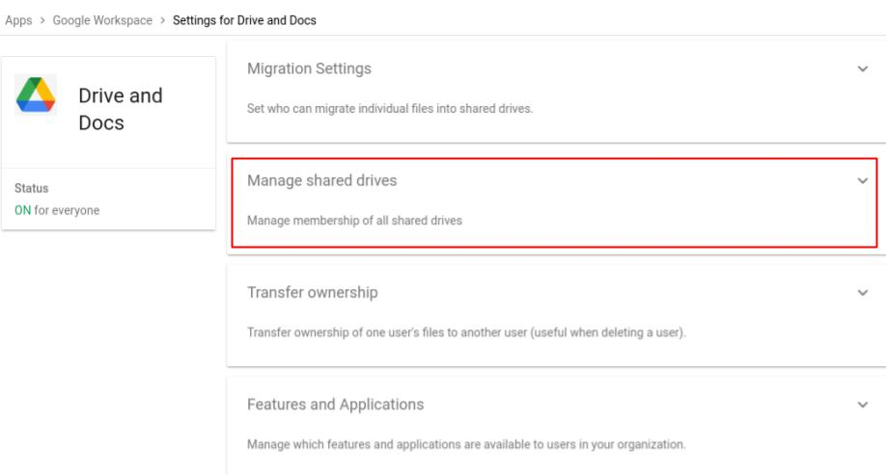Image resolution: width=886 pixels, height=475 pixels.
Task: Open the Transfer ownership section heading
Action: [x=313, y=292]
